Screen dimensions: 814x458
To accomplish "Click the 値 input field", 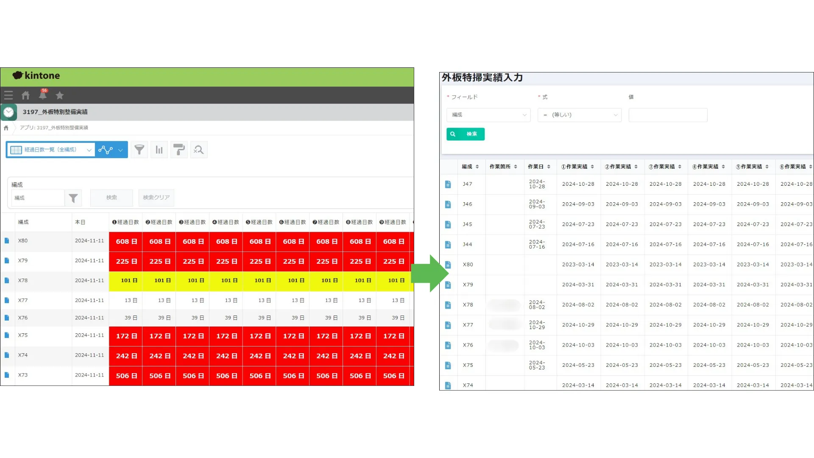I will 668,115.
